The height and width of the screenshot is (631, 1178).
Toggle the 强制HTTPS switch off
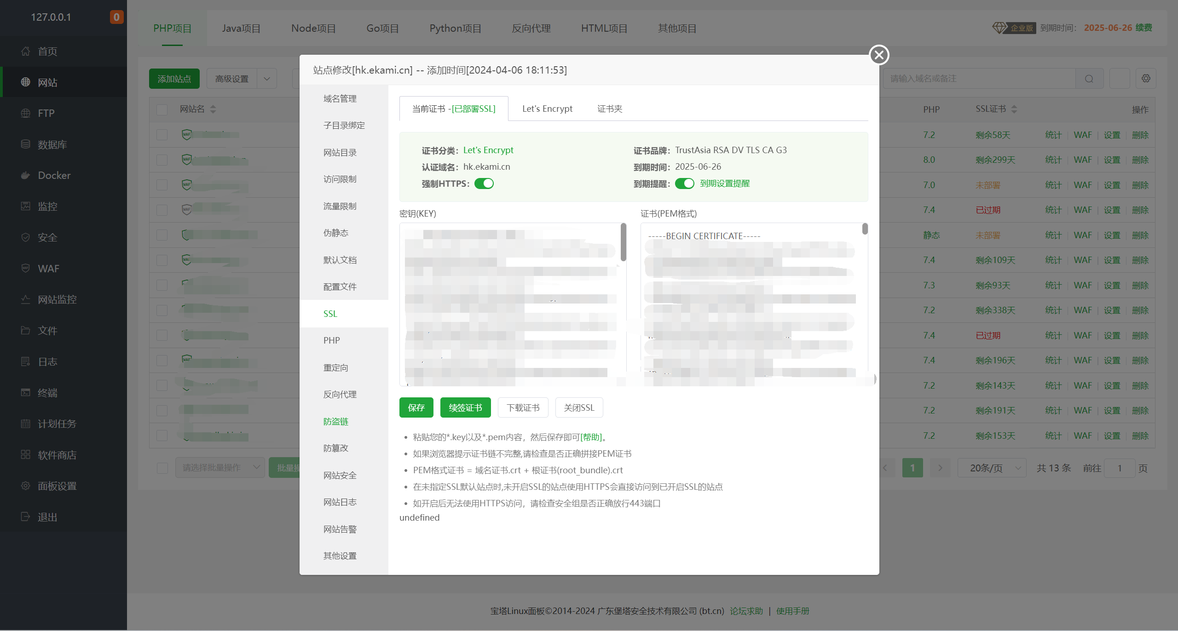pos(484,184)
